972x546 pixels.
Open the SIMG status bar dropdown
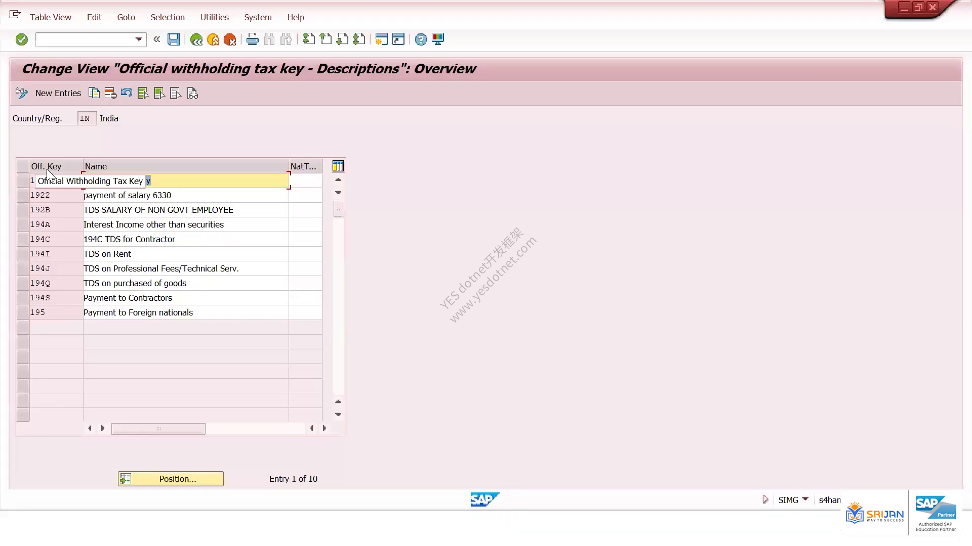click(x=805, y=499)
